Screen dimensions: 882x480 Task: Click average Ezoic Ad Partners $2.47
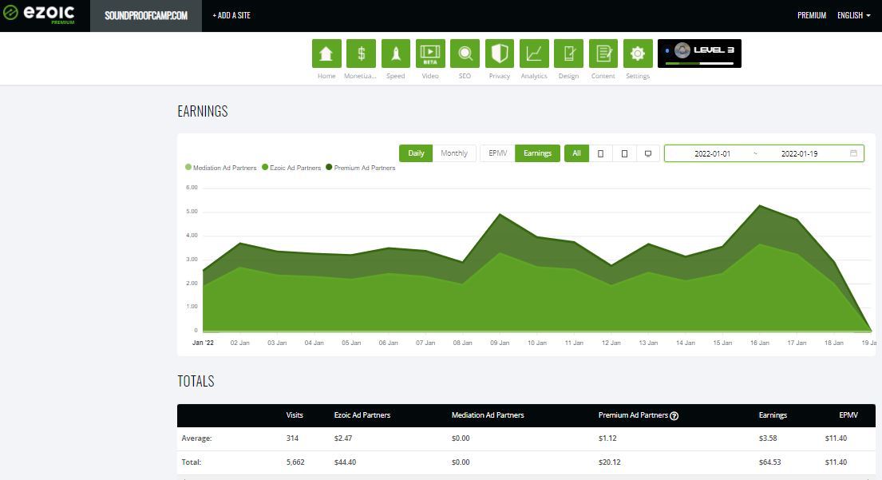pos(343,438)
